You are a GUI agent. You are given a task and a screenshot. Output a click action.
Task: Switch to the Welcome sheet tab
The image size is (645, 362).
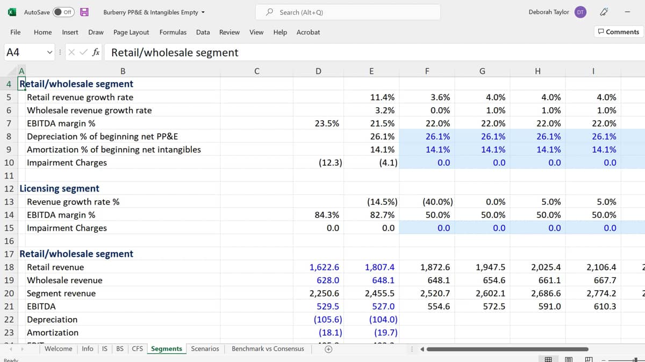(x=58, y=349)
